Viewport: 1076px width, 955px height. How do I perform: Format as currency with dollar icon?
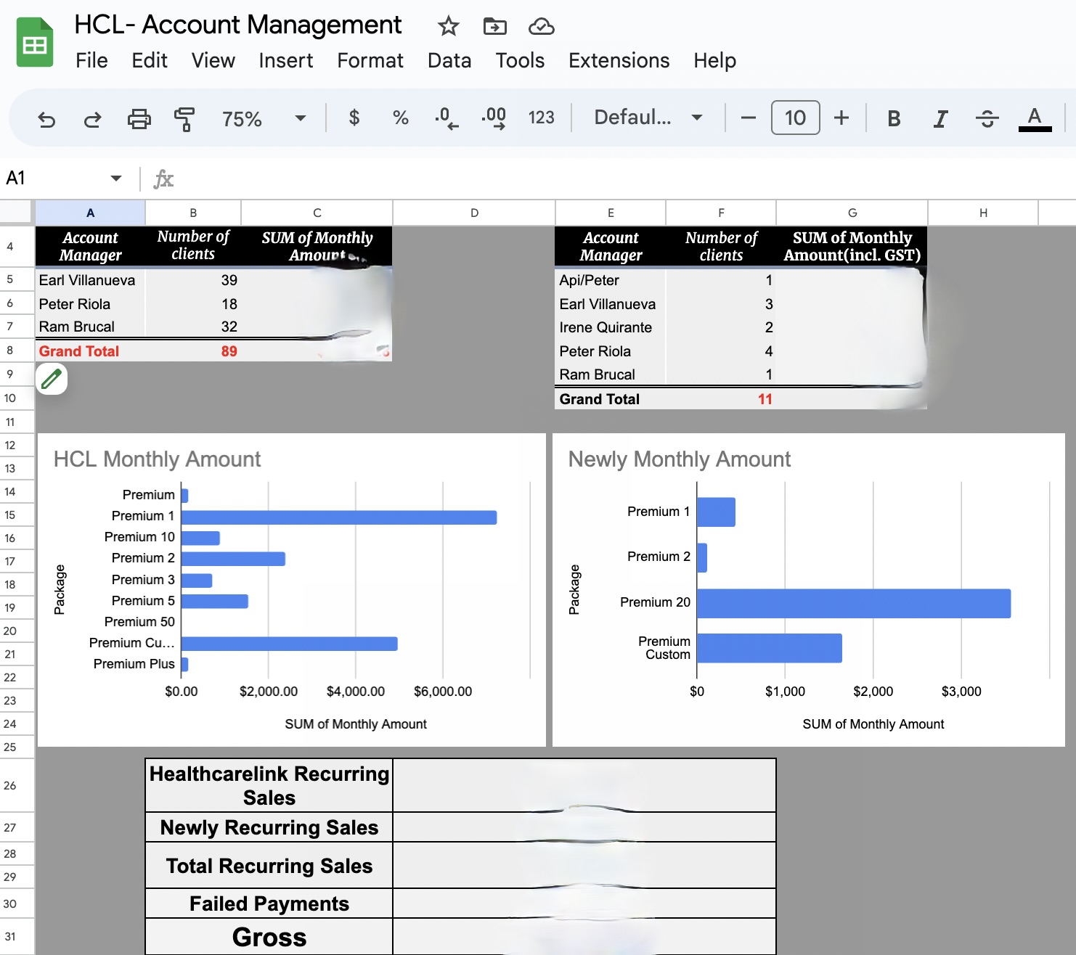point(354,118)
